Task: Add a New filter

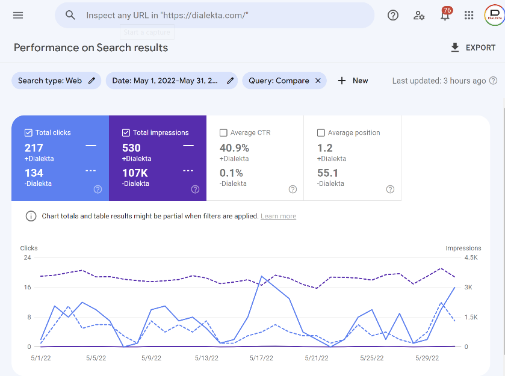Action: [353, 81]
